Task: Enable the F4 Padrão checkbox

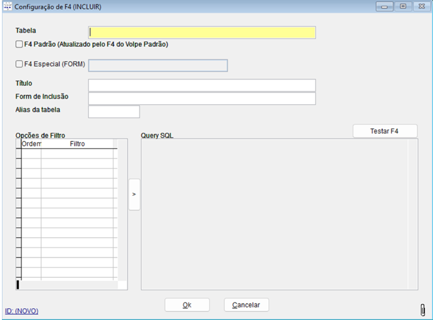Action: coord(19,44)
